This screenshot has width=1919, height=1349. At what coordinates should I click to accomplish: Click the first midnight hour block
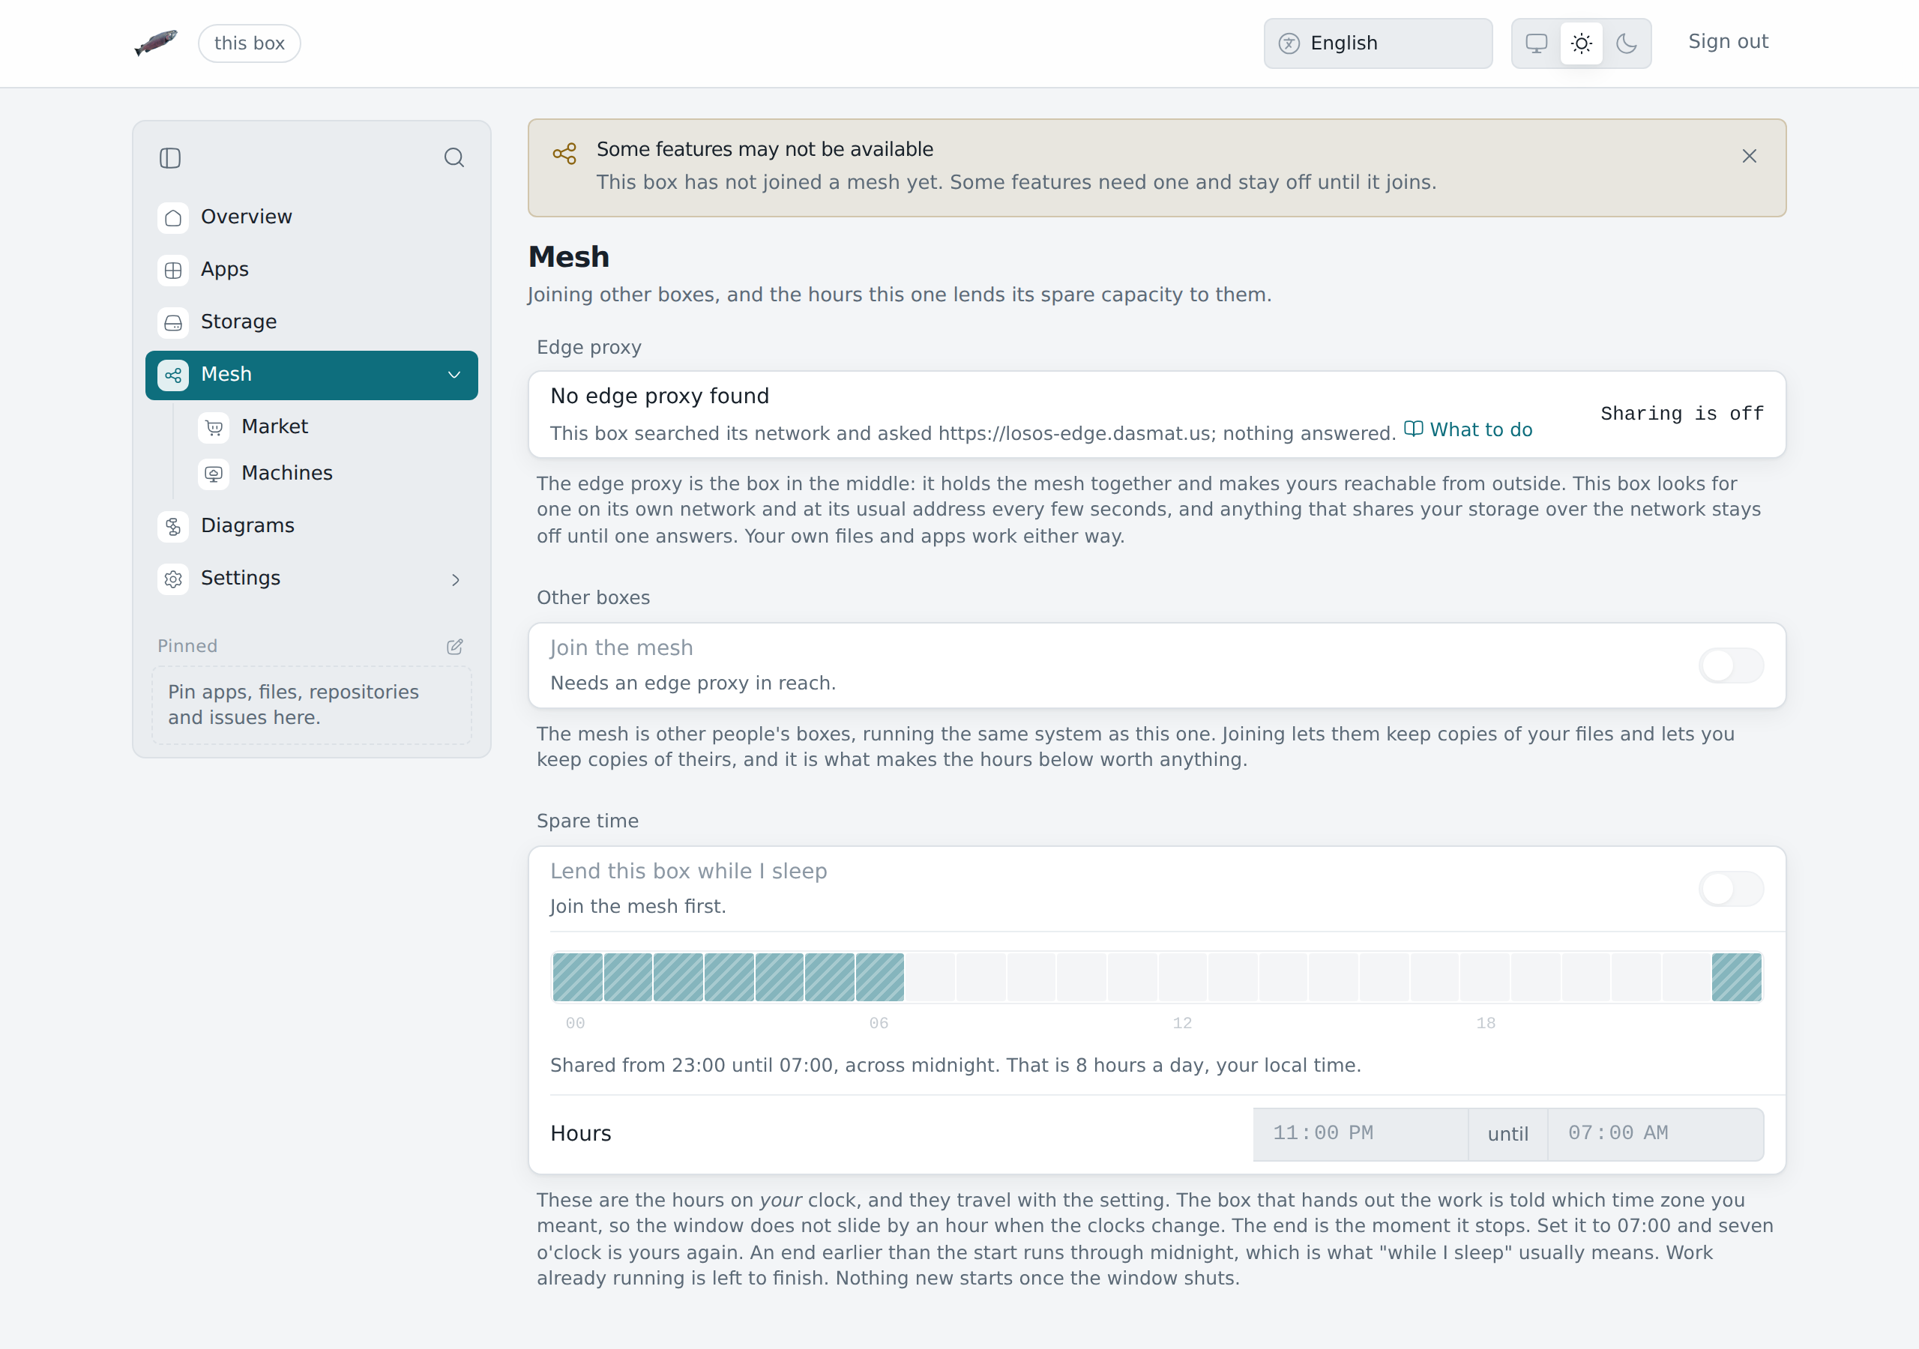(x=576, y=977)
